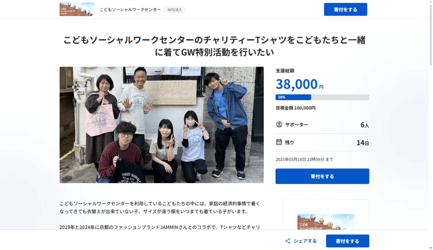The image size is (433, 250).
Task: Click the シェアする link
Action: click(305, 241)
